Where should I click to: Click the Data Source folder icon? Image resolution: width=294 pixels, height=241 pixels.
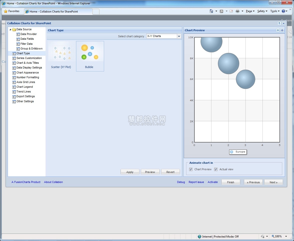[x=14, y=29]
